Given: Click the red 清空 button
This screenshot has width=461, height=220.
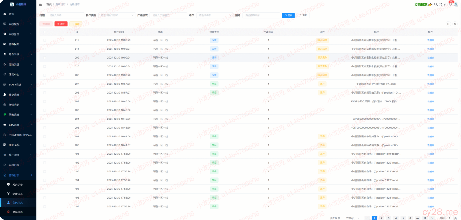Looking at the screenshot, I should tap(61, 24).
